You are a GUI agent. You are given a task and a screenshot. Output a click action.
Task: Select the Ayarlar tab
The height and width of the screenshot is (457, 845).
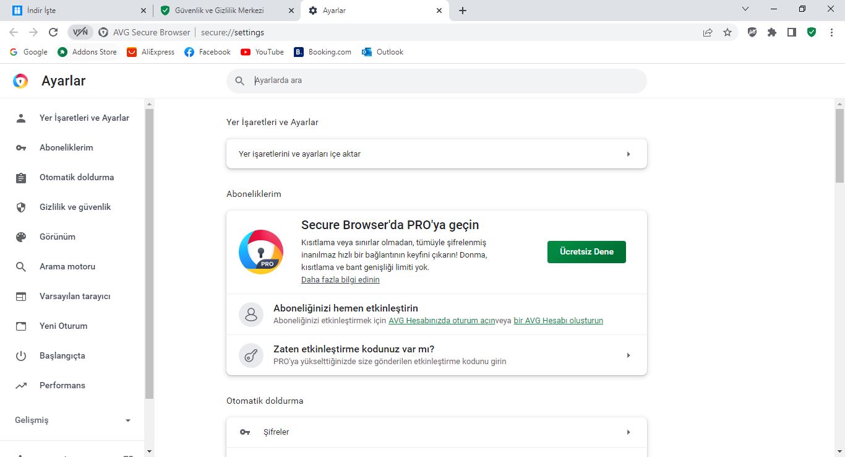[x=375, y=11]
